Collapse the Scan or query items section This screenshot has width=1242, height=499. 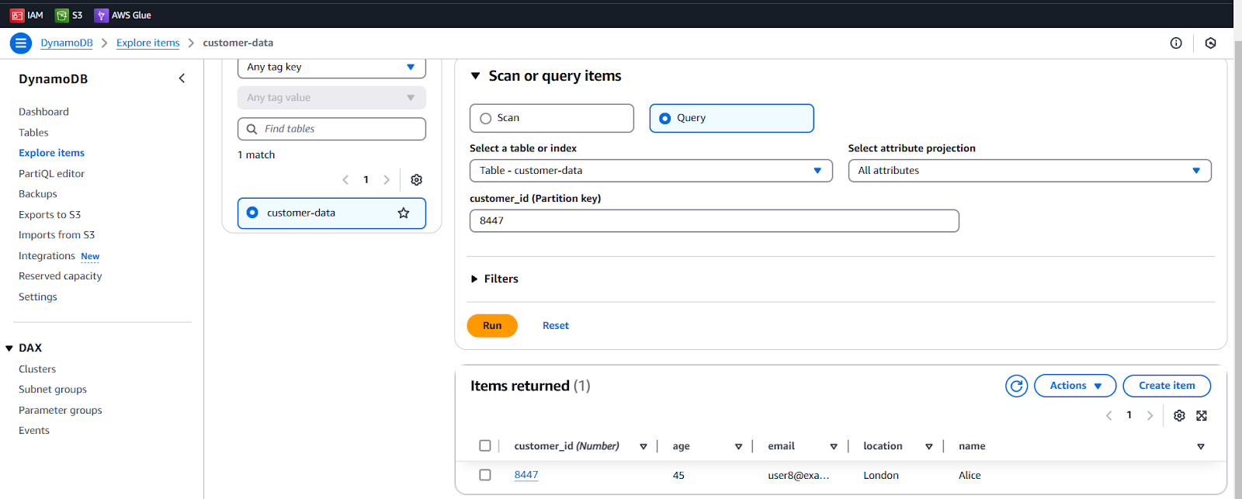(475, 76)
